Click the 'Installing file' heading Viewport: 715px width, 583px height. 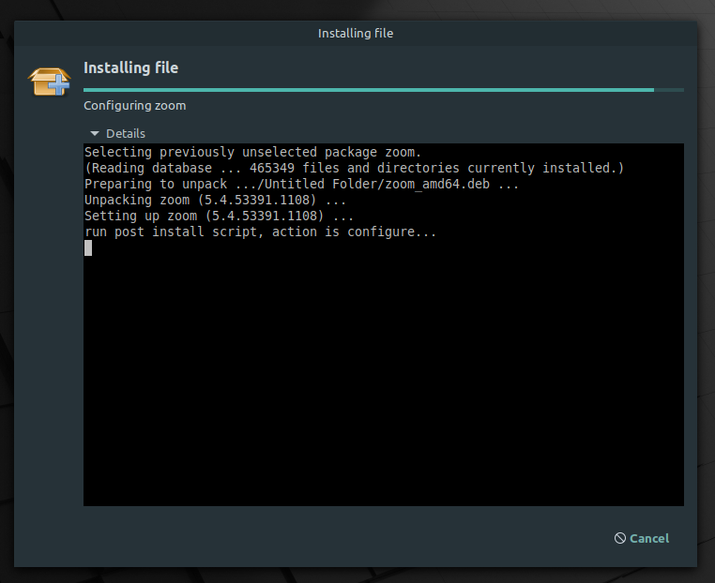click(130, 67)
